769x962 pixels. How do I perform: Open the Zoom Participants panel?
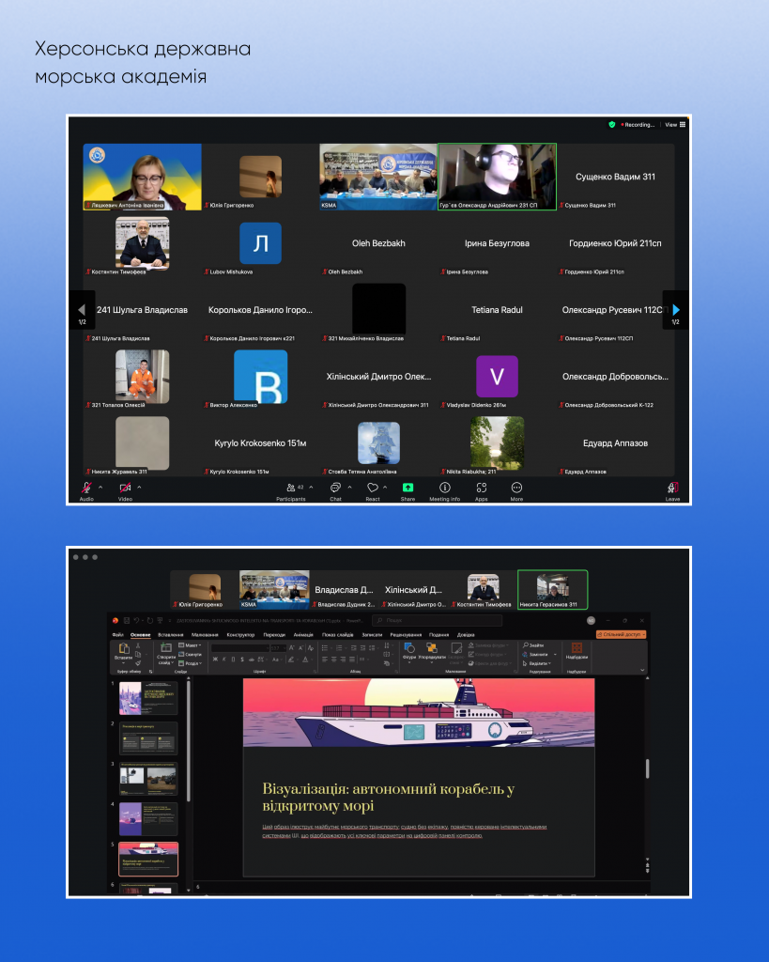291,489
